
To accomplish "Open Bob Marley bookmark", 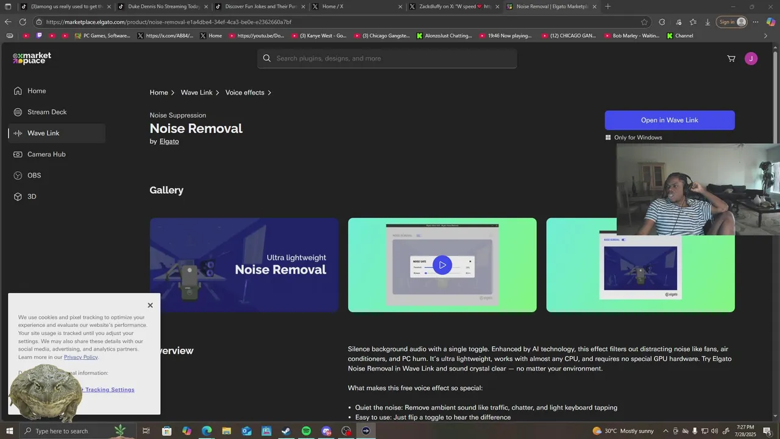I will 632,36.
